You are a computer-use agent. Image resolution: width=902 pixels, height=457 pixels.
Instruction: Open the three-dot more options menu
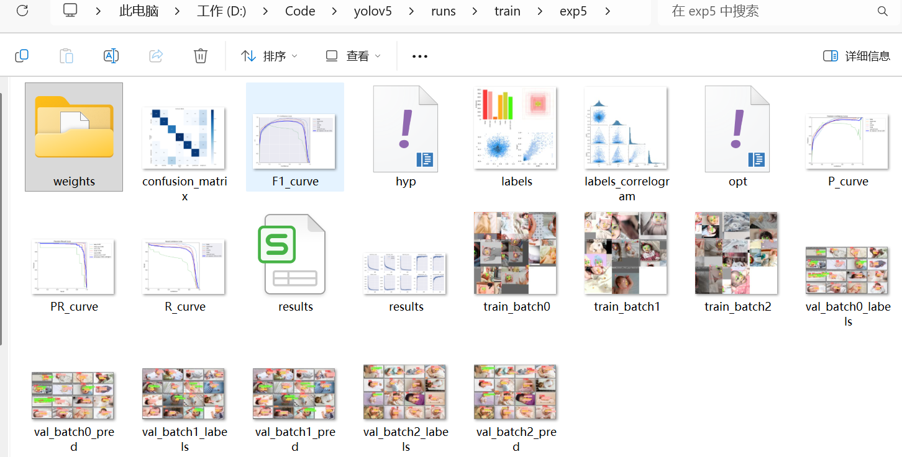[420, 56]
